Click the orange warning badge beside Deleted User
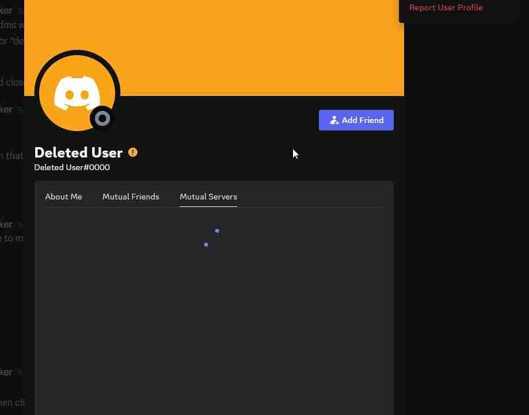Screen dimensions: 529x415 132,152
